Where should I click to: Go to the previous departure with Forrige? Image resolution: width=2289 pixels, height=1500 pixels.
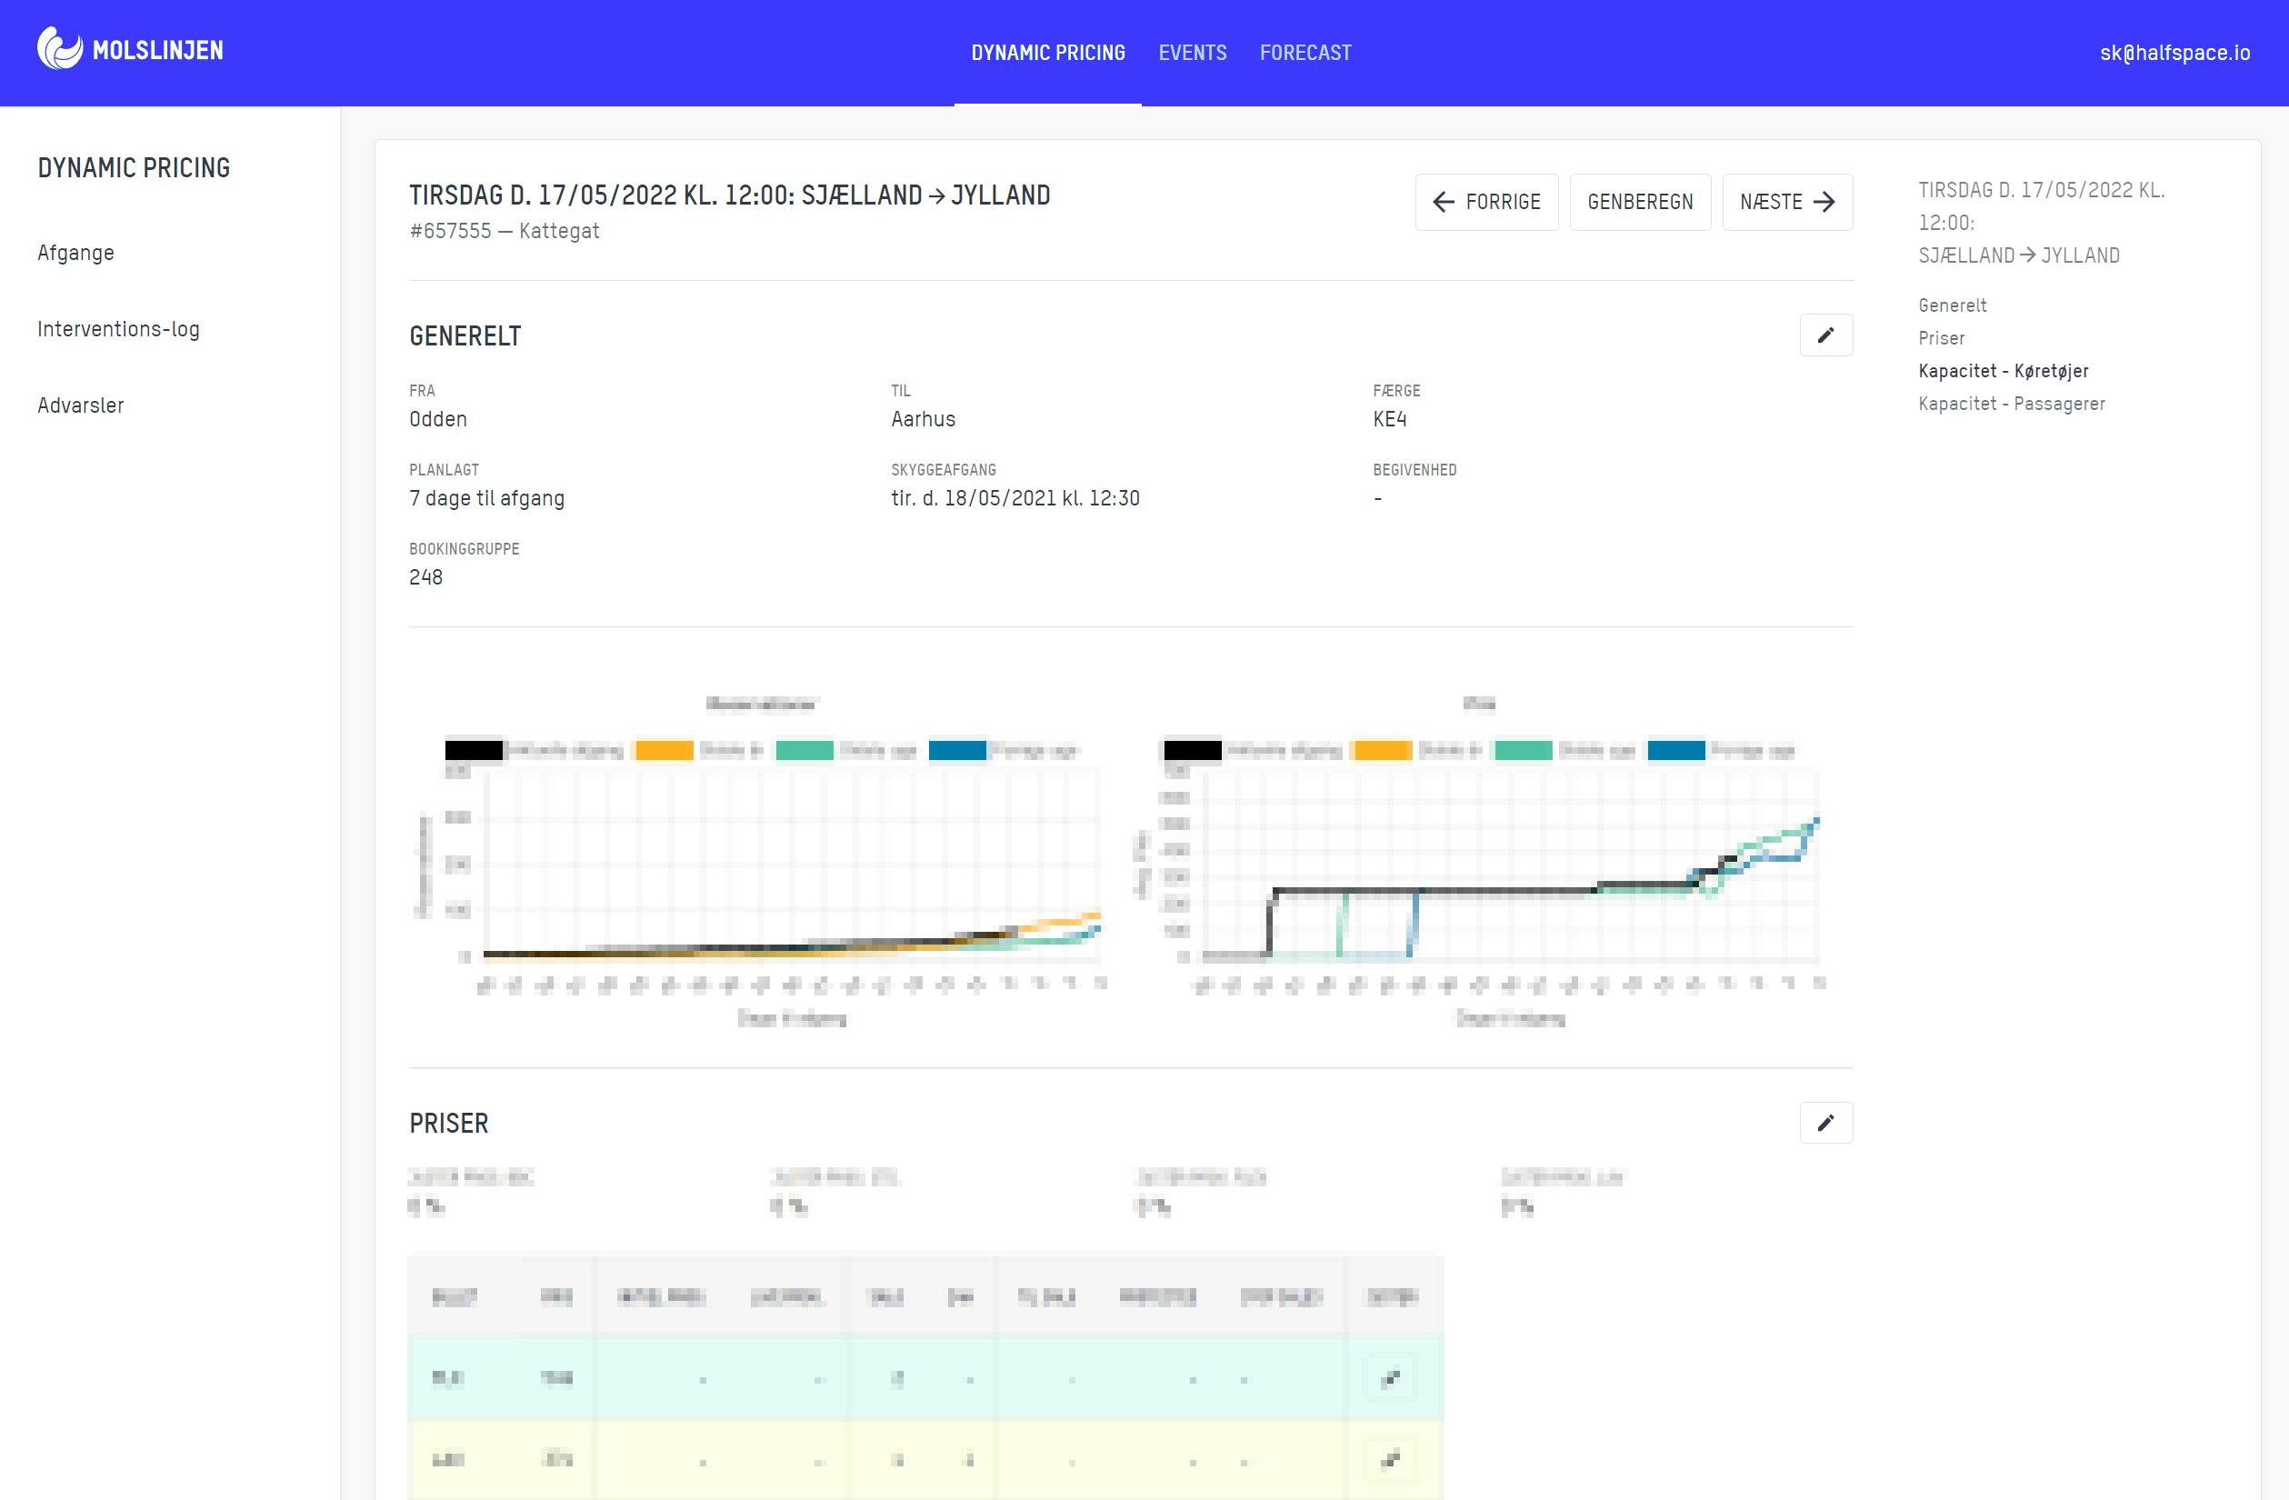pyautogui.click(x=1486, y=202)
